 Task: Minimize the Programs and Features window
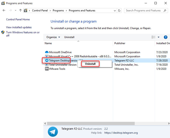click(146, 3)
